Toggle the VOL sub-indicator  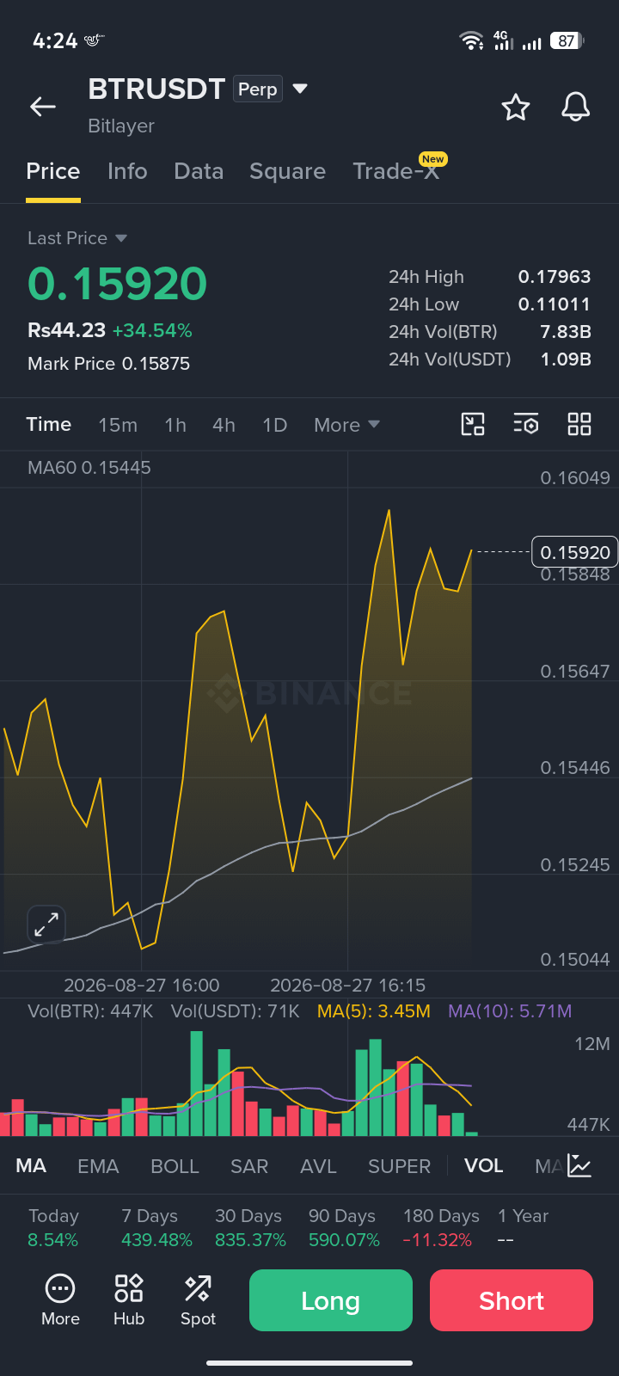[484, 1166]
